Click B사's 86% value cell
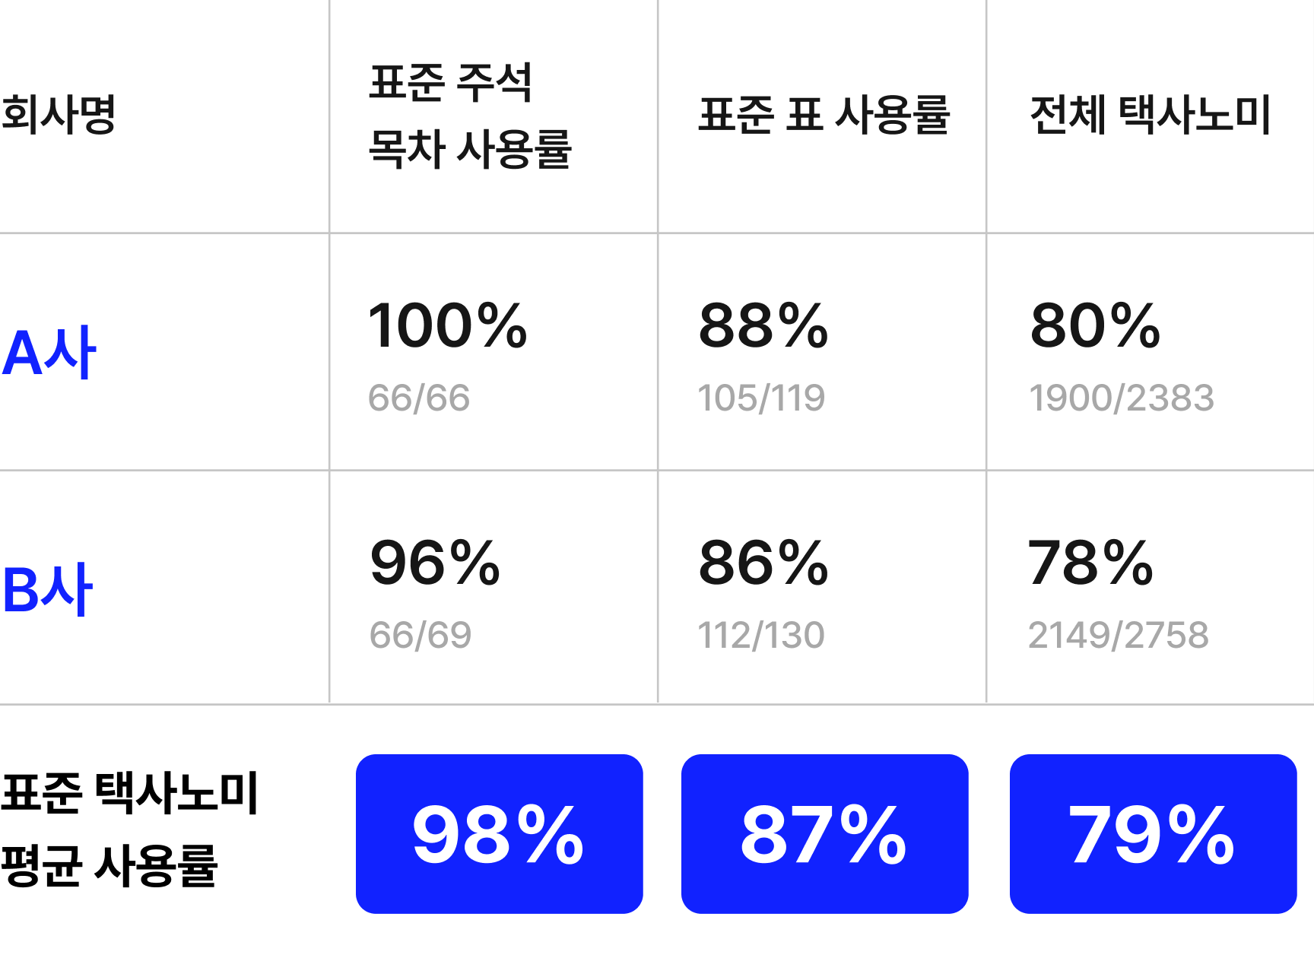The width and height of the screenshot is (1314, 958). tap(763, 563)
